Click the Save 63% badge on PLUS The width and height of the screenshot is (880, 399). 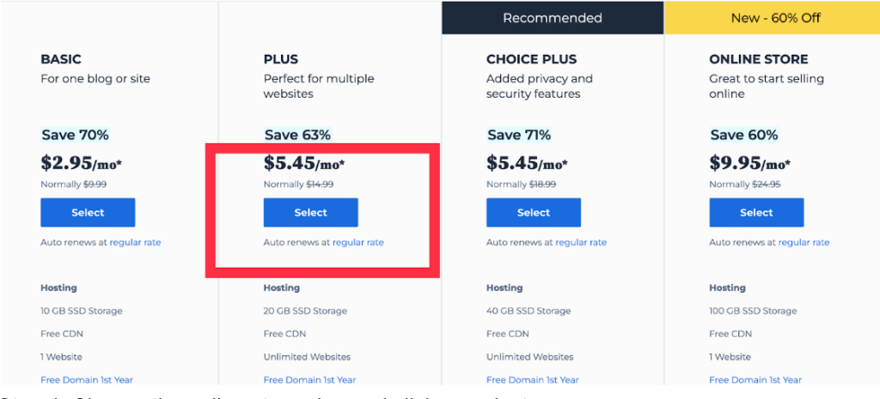297,135
